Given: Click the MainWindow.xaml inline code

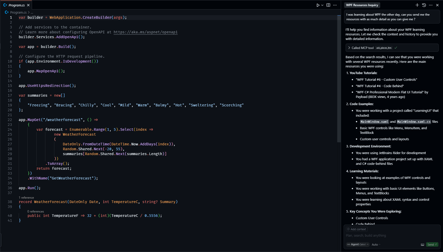Looking at the screenshot, I should click(x=374, y=122).
